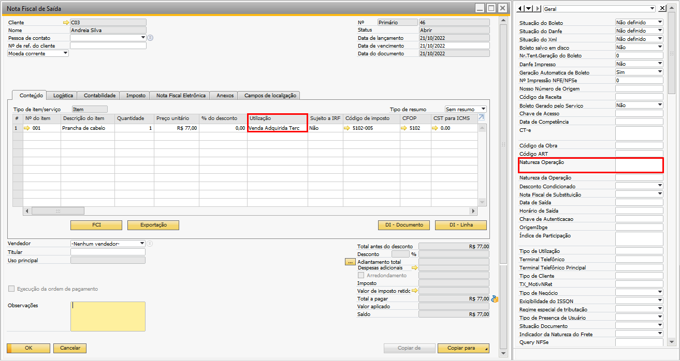Click the Exportação button

point(153,225)
